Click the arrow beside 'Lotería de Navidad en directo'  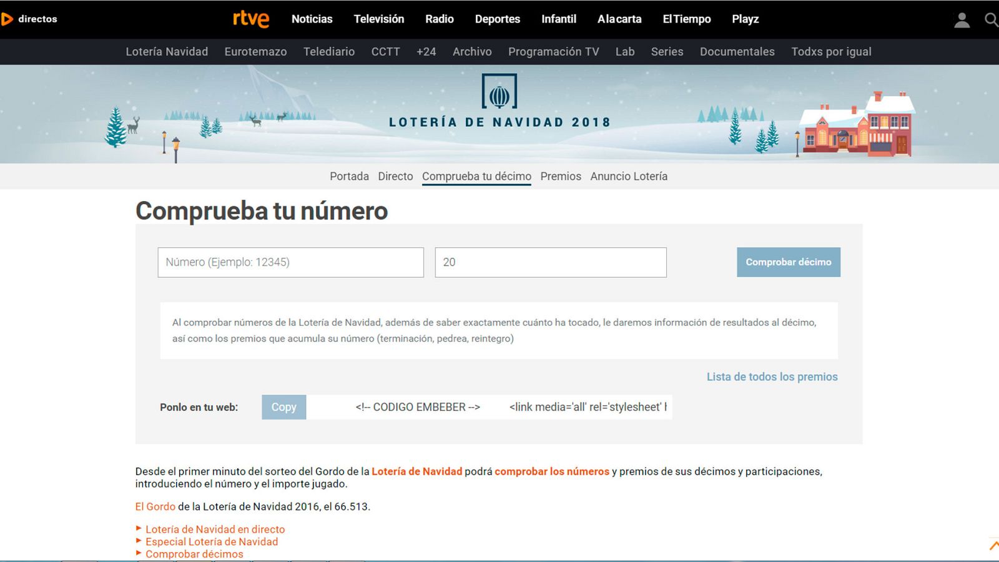coord(138,529)
